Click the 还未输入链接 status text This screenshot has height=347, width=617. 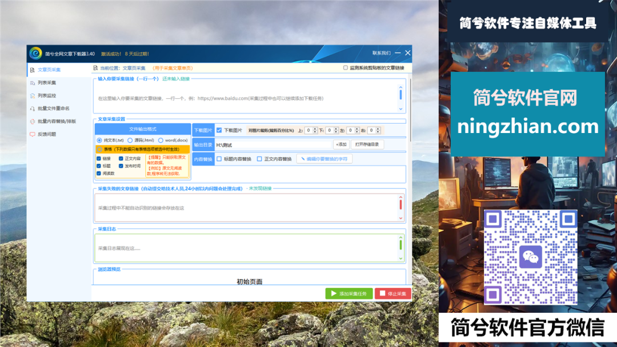coord(176,79)
